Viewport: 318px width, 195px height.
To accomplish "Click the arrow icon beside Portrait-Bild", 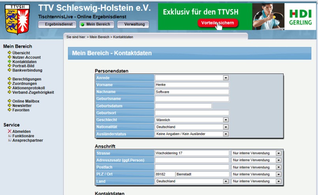I will (9, 66).
